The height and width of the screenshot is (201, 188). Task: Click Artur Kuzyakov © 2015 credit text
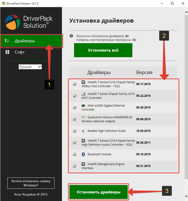point(31,194)
